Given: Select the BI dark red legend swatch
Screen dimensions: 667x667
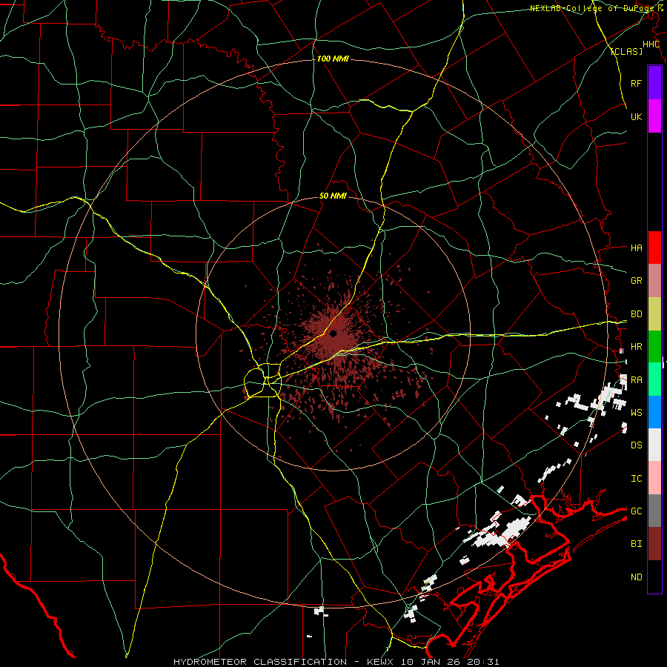Looking at the screenshot, I should (654, 544).
